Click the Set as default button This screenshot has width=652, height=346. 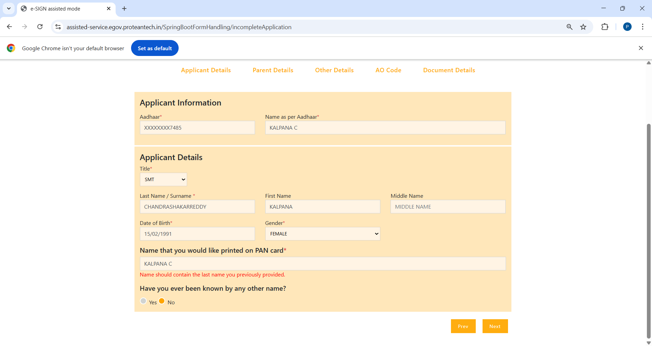[x=155, y=48]
